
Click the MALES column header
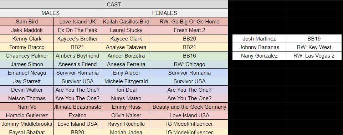click(x=51, y=13)
